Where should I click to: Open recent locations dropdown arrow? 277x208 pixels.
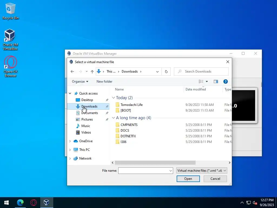pyautogui.click(x=87, y=71)
